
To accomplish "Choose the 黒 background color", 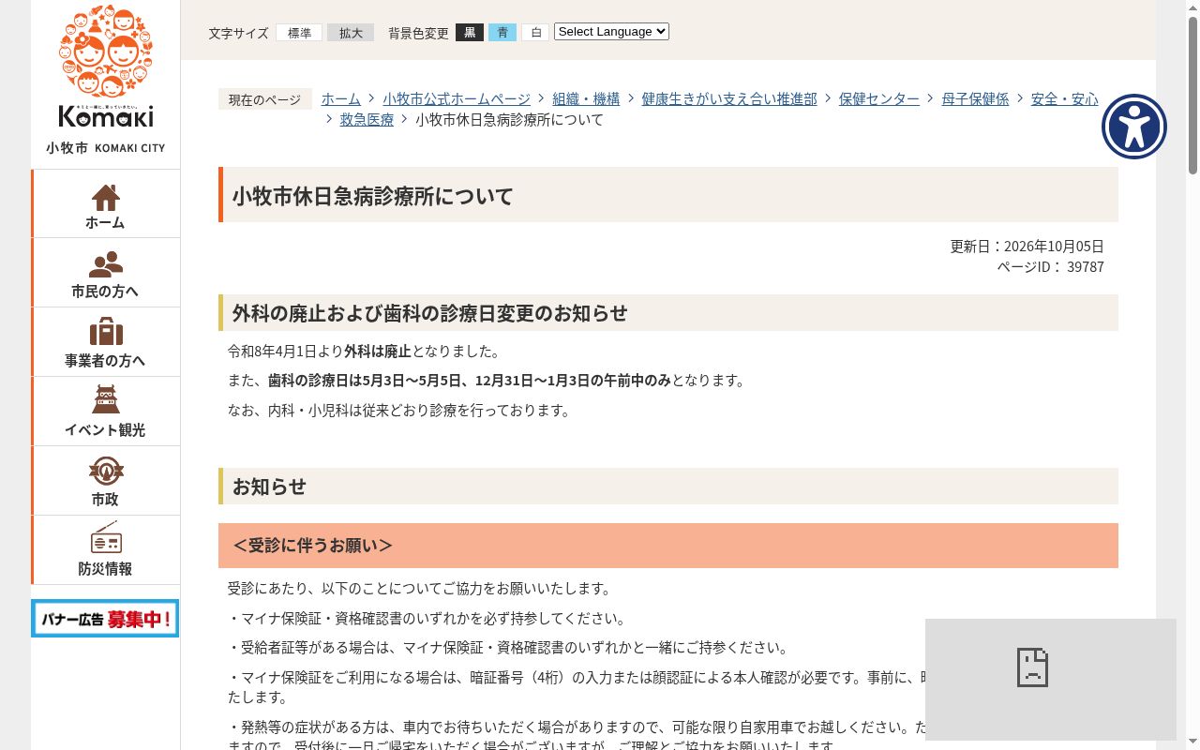I will (470, 33).
